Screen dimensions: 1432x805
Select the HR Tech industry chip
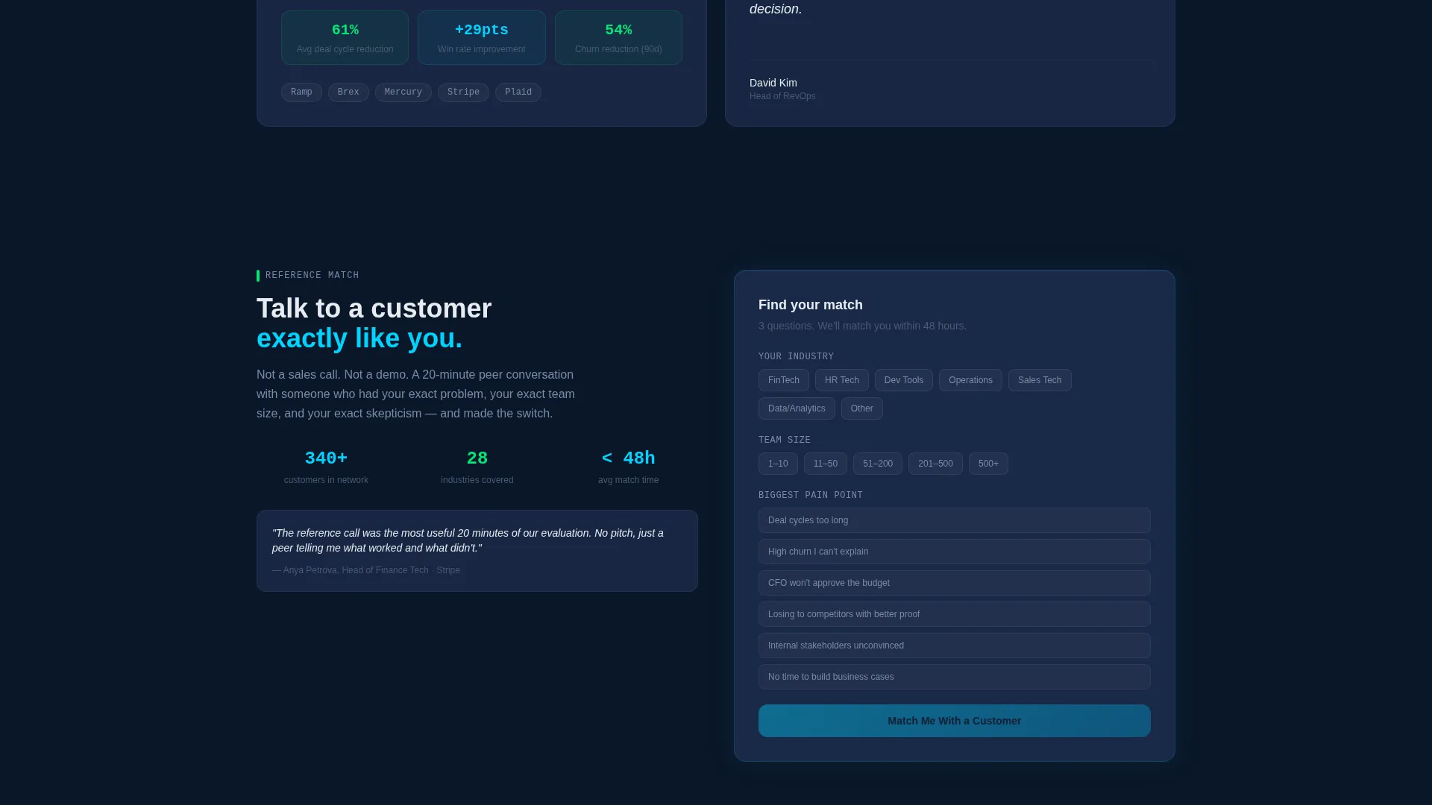click(841, 380)
